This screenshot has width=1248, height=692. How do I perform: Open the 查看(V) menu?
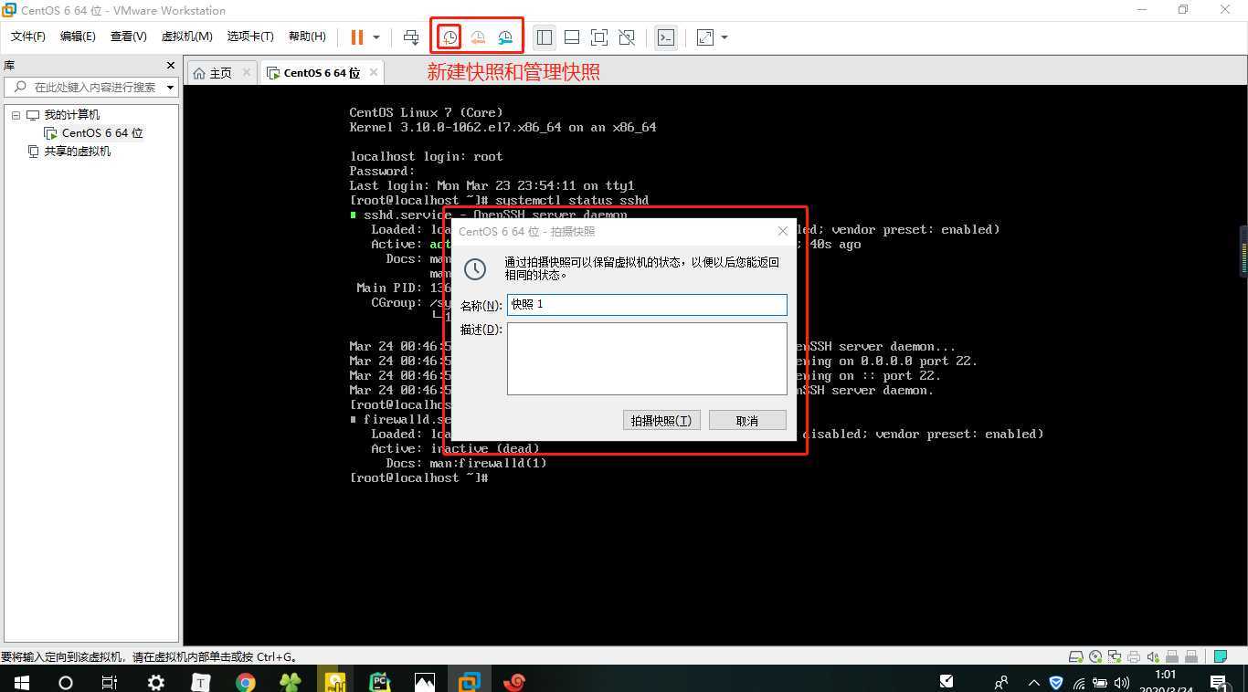[128, 37]
